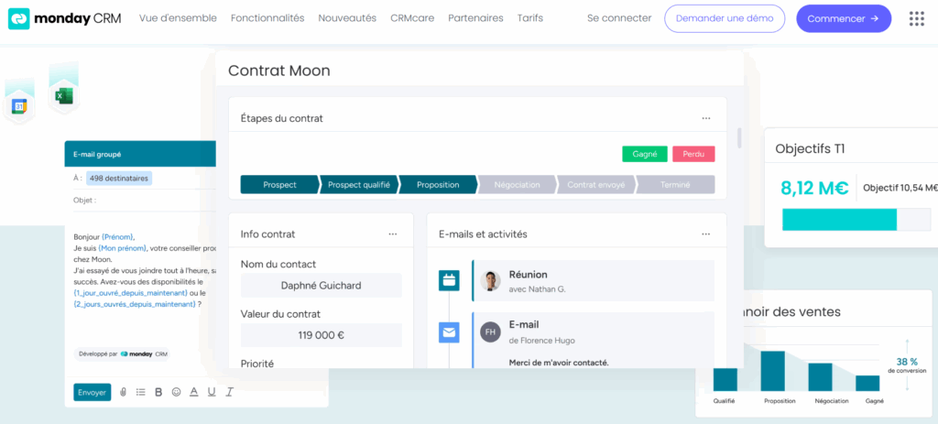Image resolution: width=938 pixels, height=424 pixels.
Task: Toggle italic formatting in the email toolbar
Action: pyautogui.click(x=229, y=392)
